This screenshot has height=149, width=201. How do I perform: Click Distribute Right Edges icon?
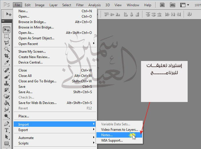(x=179, y=14)
